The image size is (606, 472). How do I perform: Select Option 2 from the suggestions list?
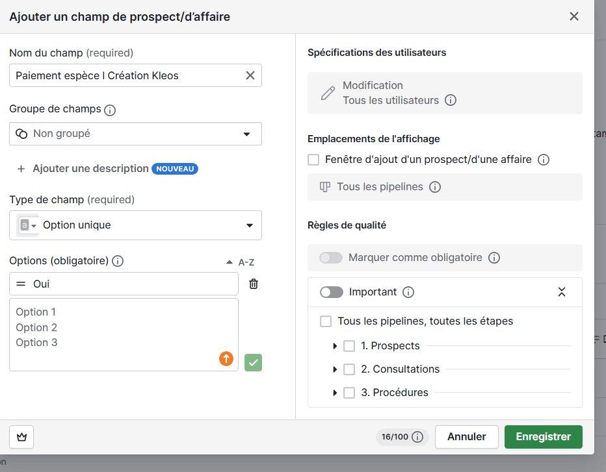[35, 327]
